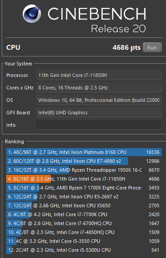Select ranking row Intel Xeon X5650
Viewport: 166px width, 258px height.
pyautogui.click(x=84, y=206)
